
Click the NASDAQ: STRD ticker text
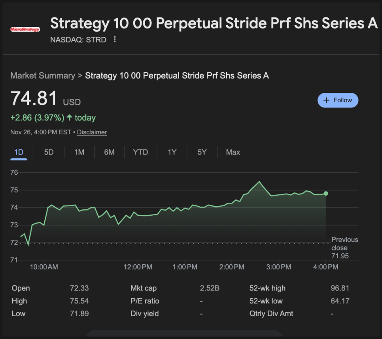[78, 40]
